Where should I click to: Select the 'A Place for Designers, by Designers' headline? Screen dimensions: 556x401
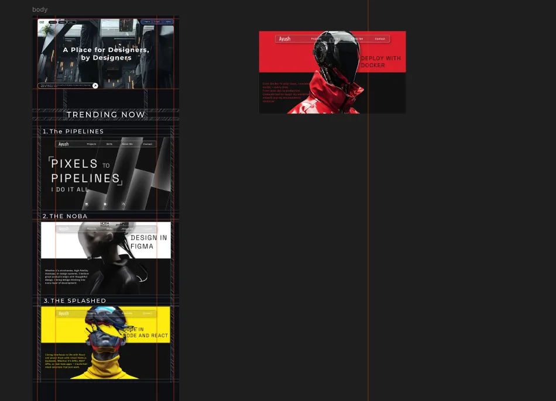tap(106, 54)
